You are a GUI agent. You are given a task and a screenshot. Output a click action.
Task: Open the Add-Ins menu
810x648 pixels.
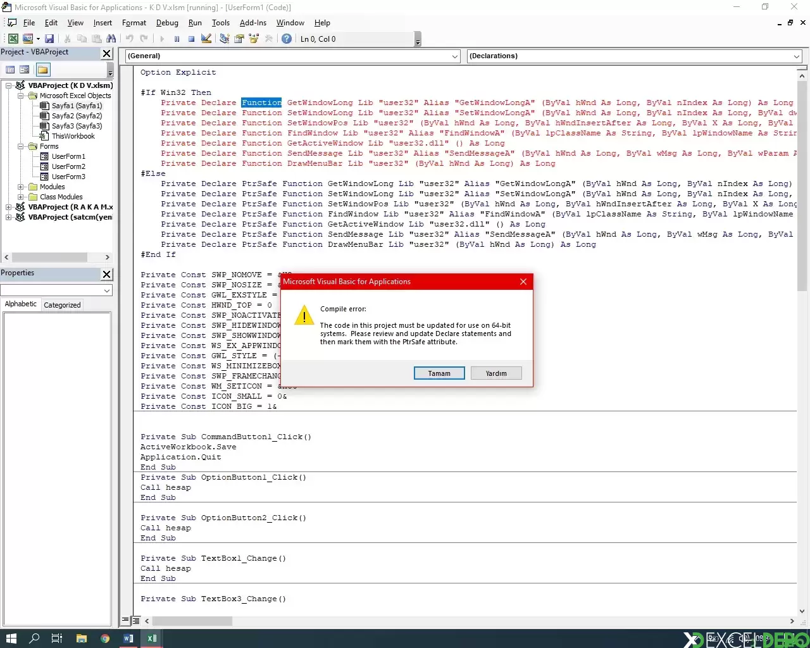pos(253,23)
